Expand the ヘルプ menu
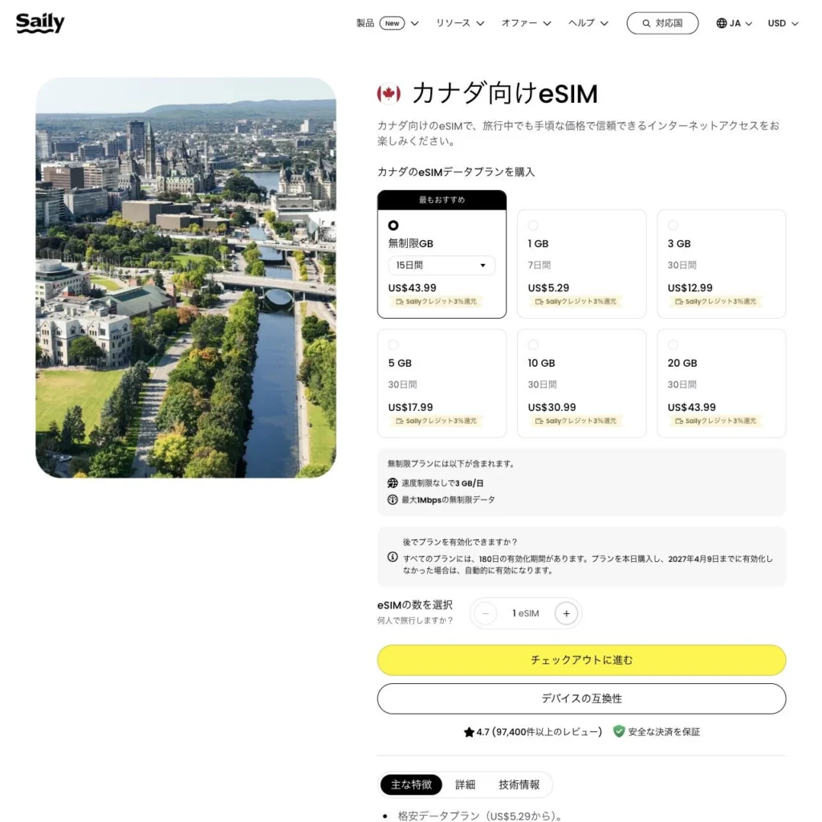The image size is (822, 822). point(588,23)
